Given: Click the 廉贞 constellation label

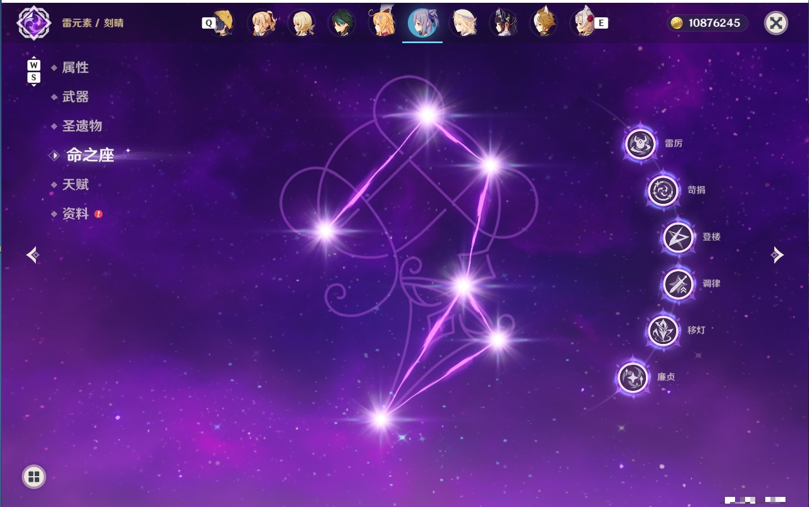Looking at the screenshot, I should click(x=666, y=376).
